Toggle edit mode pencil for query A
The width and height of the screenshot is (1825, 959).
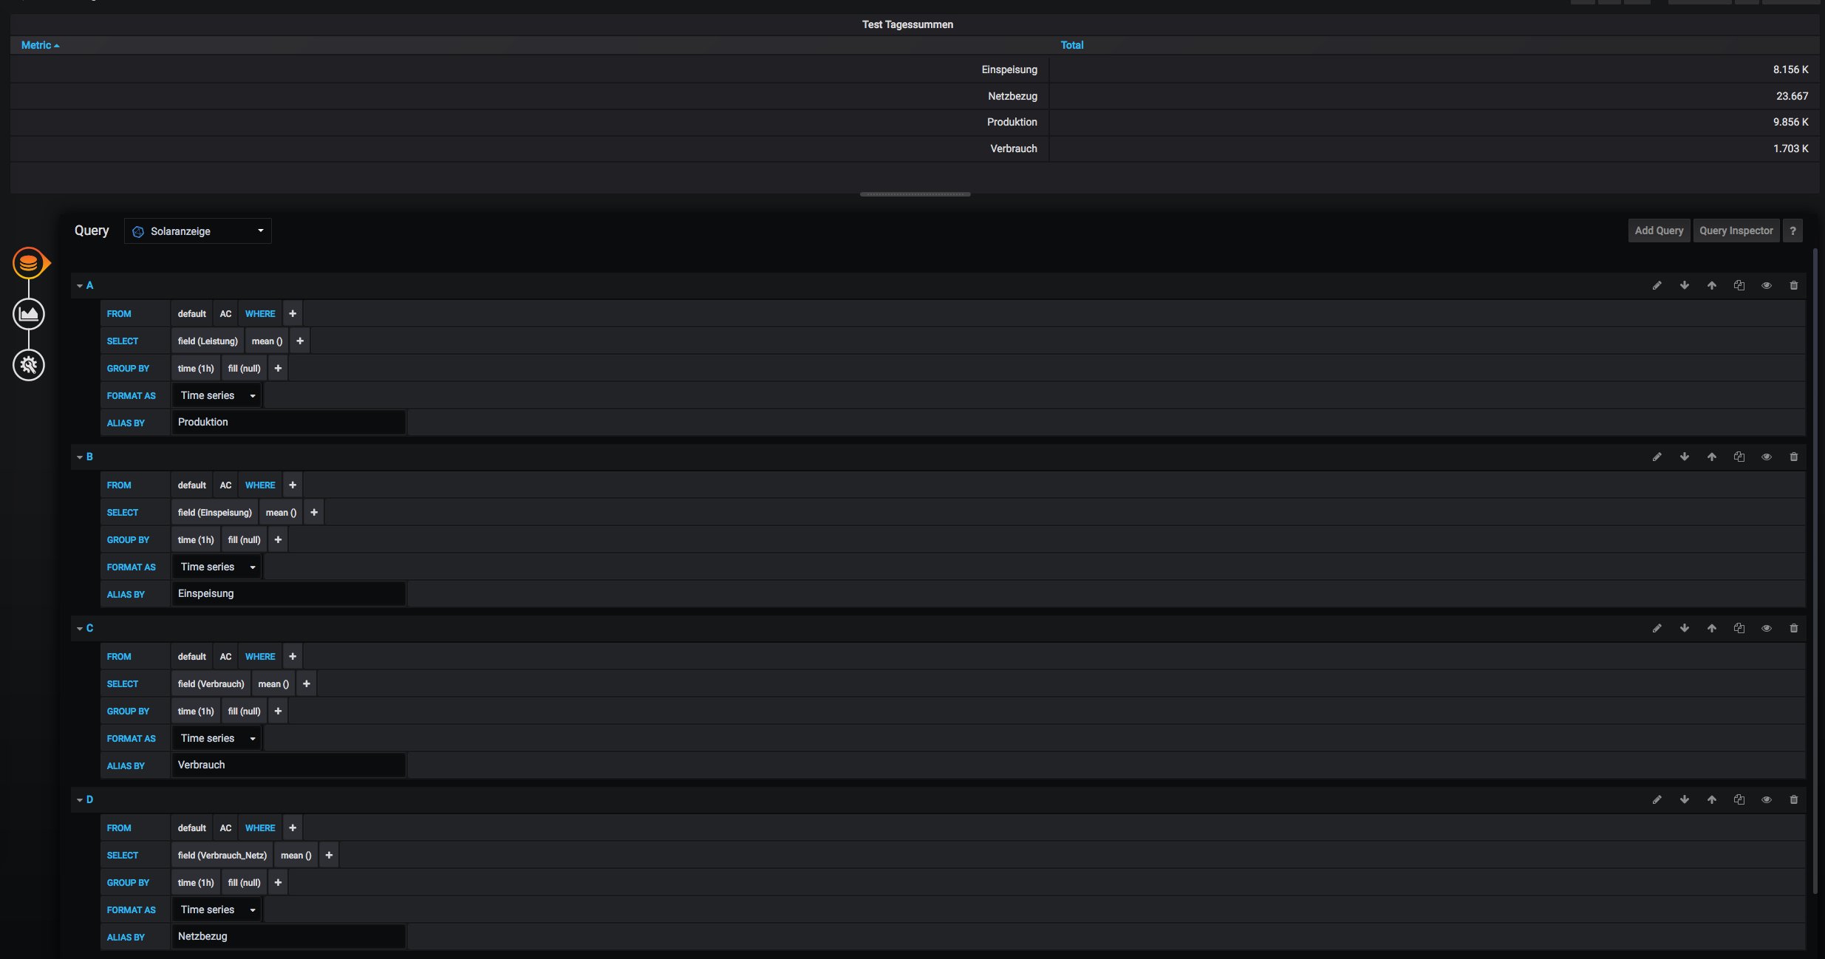point(1657,286)
